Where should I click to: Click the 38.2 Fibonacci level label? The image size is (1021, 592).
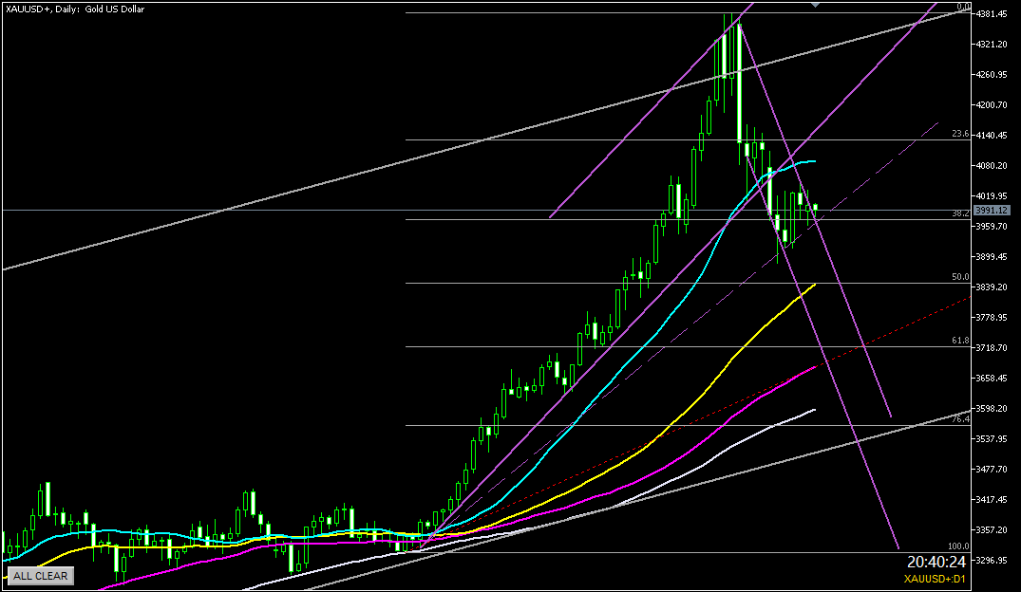959,213
